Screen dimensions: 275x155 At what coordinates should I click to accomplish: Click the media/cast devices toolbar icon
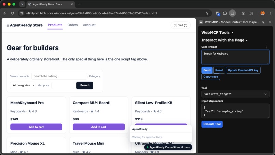(251, 13)
